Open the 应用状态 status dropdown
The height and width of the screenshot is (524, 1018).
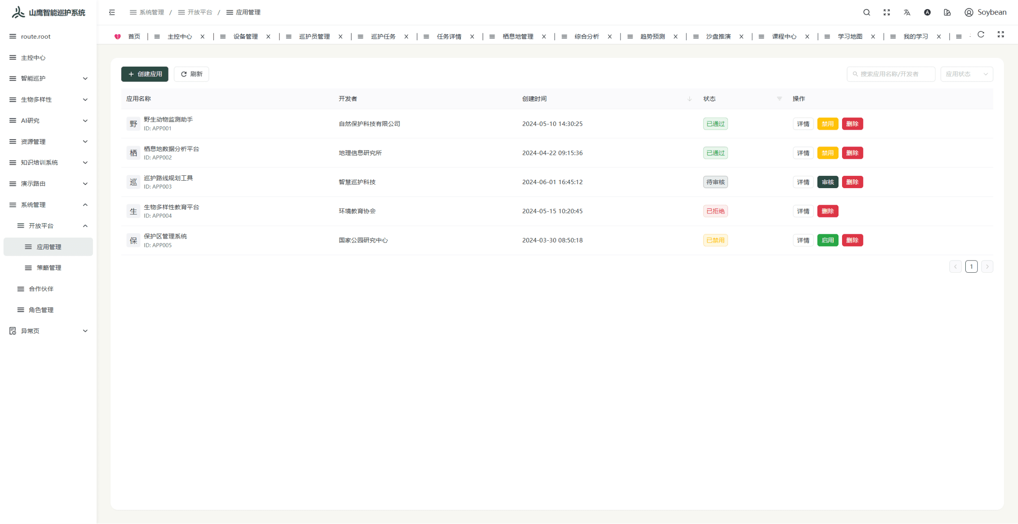point(966,74)
